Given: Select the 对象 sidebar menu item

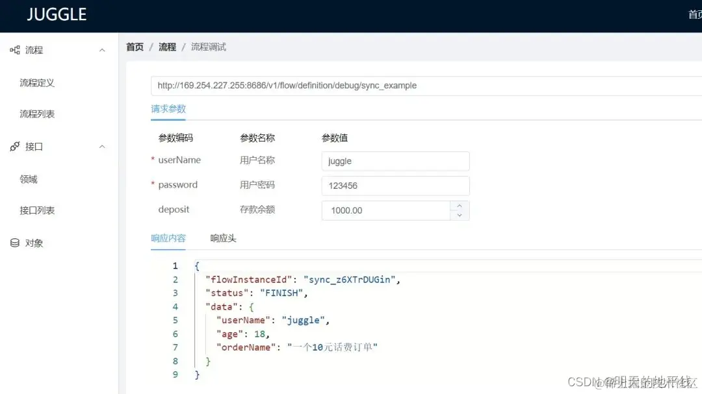Looking at the screenshot, I should tap(34, 243).
